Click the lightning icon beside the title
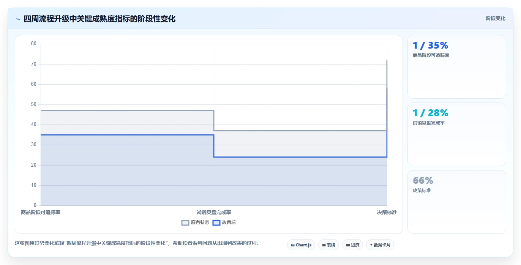521x265 pixels. point(18,19)
